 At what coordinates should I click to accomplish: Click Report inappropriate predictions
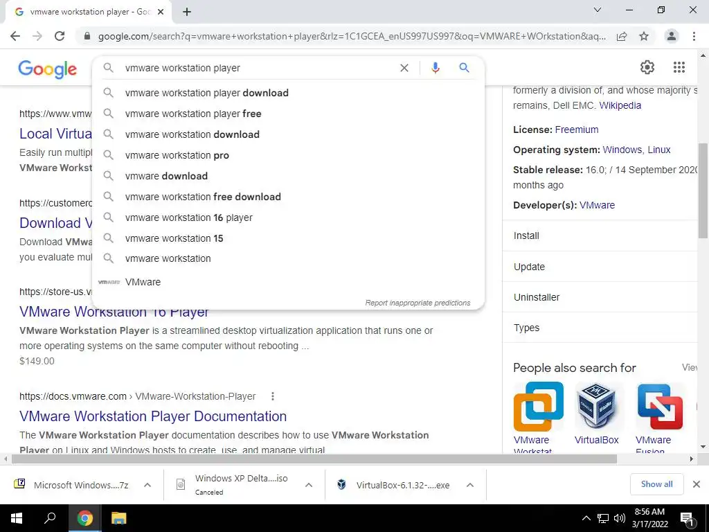[418, 303]
